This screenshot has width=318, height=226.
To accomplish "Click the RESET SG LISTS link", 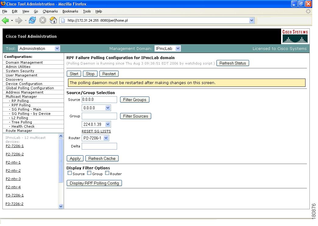I will click(x=96, y=131).
